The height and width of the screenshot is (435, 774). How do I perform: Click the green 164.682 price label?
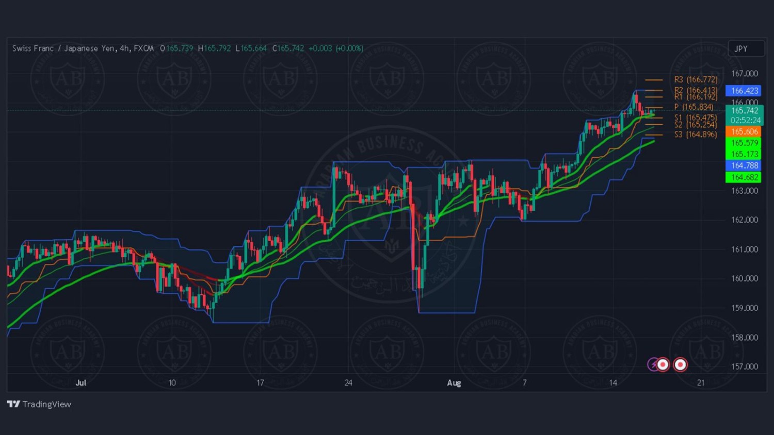point(743,177)
